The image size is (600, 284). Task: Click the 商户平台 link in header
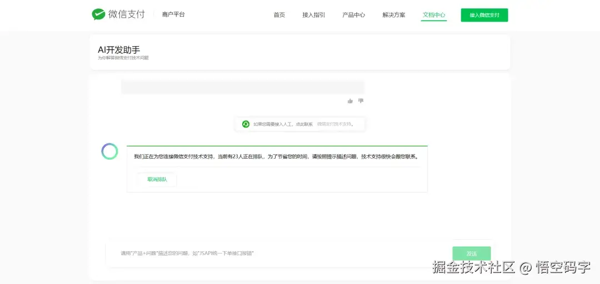173,14
